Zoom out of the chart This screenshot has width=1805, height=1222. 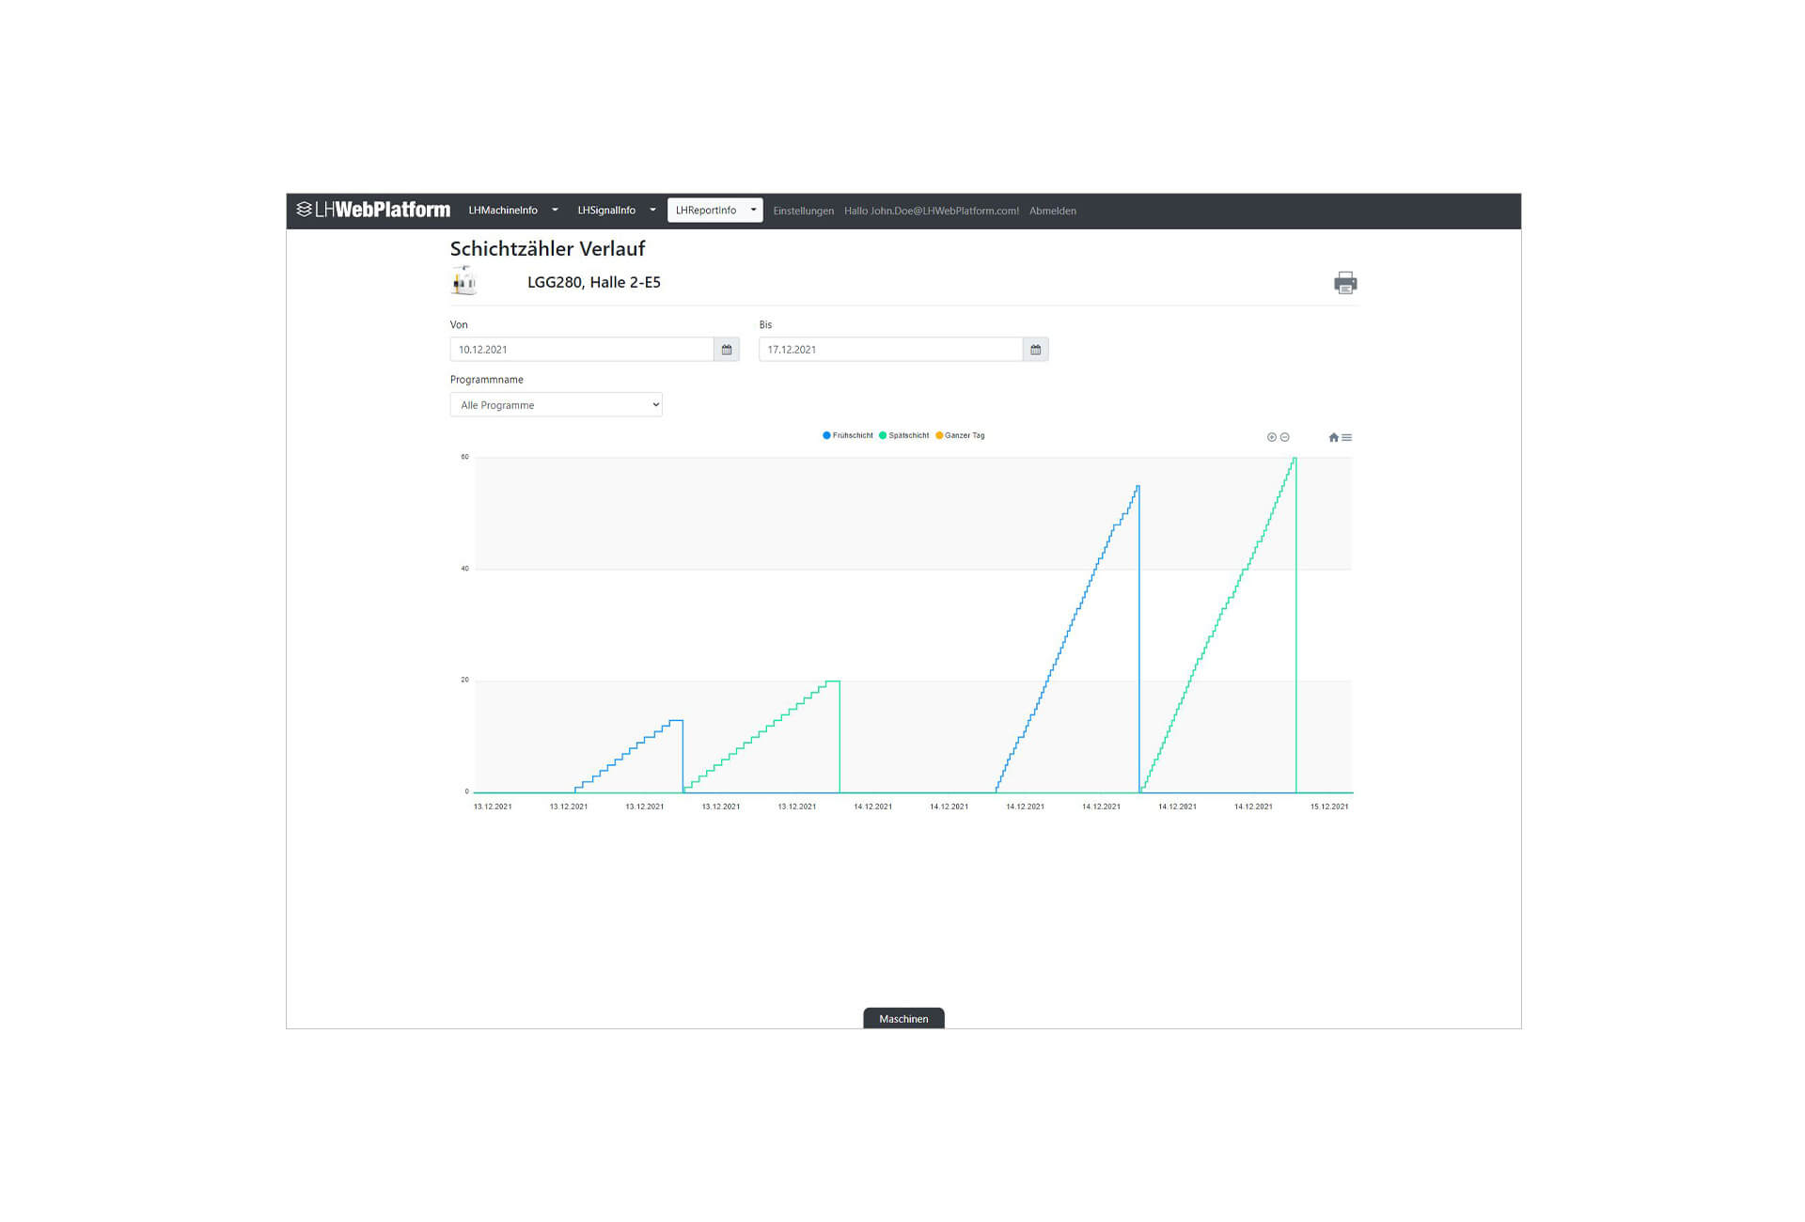point(1285,437)
